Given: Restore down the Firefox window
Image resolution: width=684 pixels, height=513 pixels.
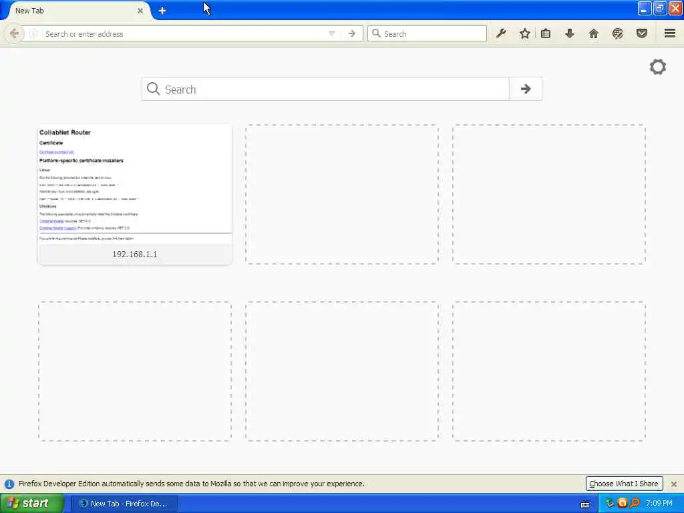Looking at the screenshot, I should point(660,8).
